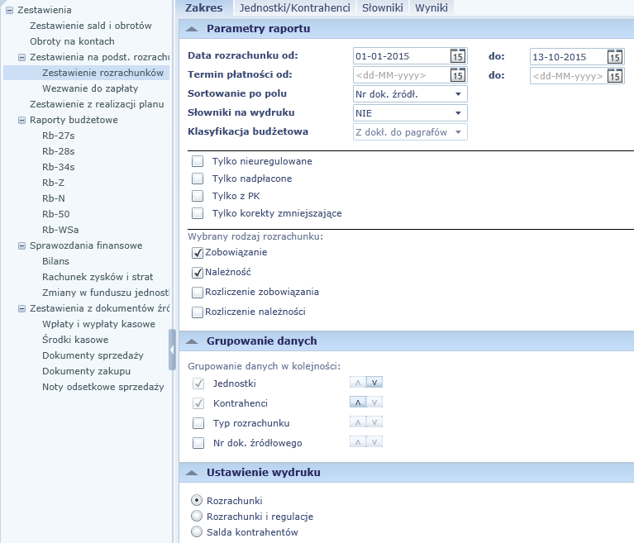Image resolution: width=634 pixels, height=543 pixels.
Task: Collapse Zestawienia z dokumentów źródłowych node
Action: (22, 309)
